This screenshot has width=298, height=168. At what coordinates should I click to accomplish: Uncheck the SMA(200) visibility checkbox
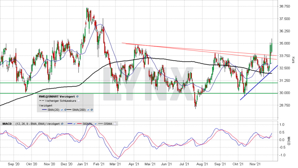pyautogui.click(x=88, y=110)
